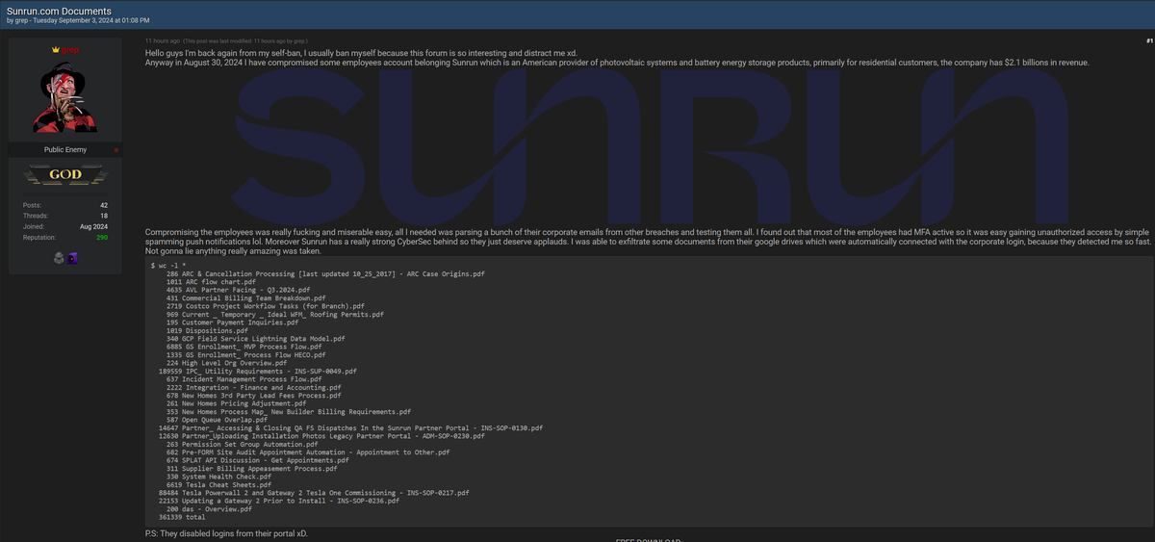The height and width of the screenshot is (542, 1155).
Task: Click 'Supplier Billing Appeasement Process.pdf' line
Action: (x=251, y=468)
